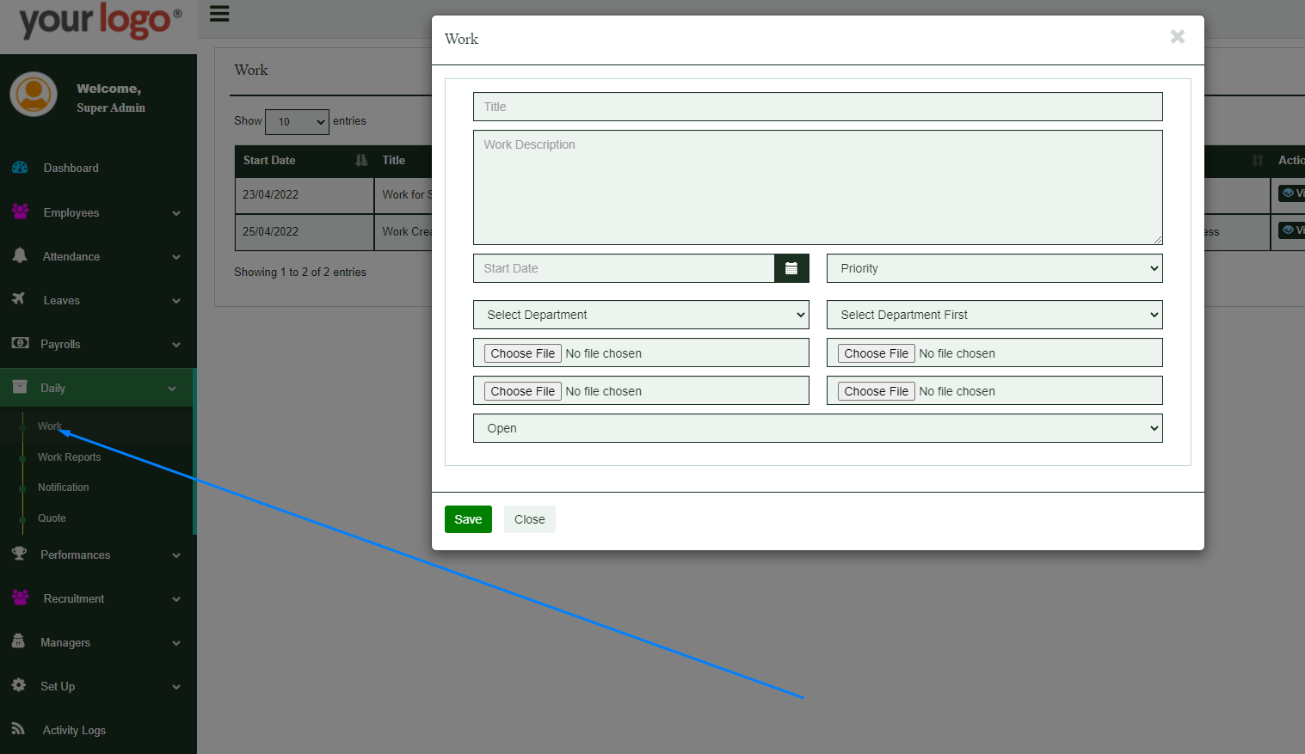Image resolution: width=1305 pixels, height=754 pixels.
Task: Click Choose File above the Open dropdown, right
Action: pyautogui.click(x=877, y=391)
